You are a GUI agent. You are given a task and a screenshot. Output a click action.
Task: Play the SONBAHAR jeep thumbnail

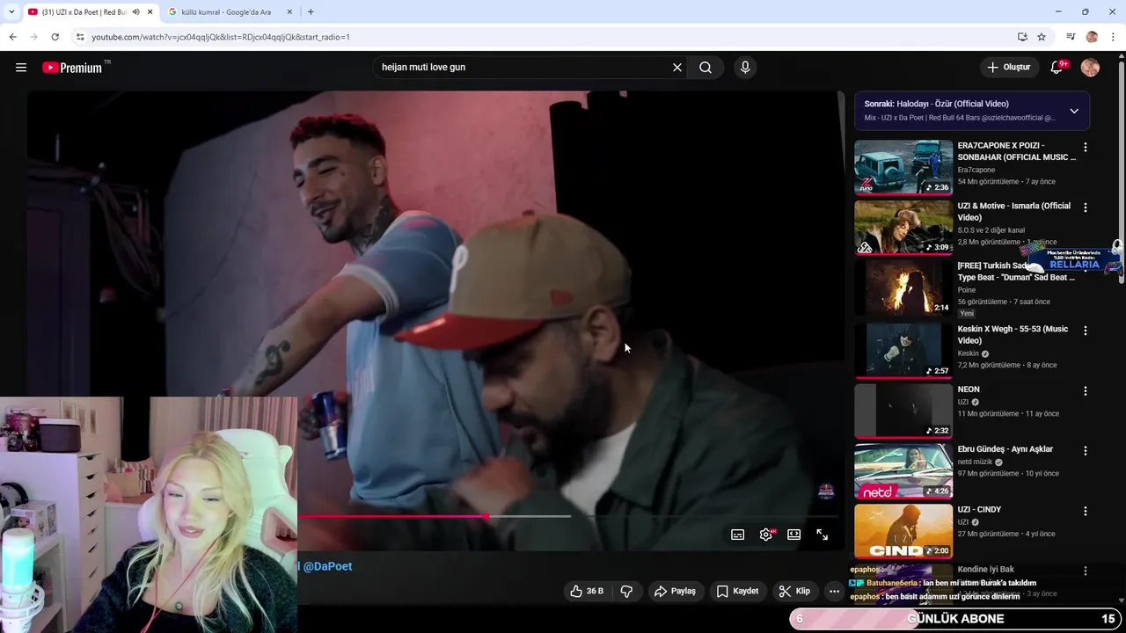point(903,167)
